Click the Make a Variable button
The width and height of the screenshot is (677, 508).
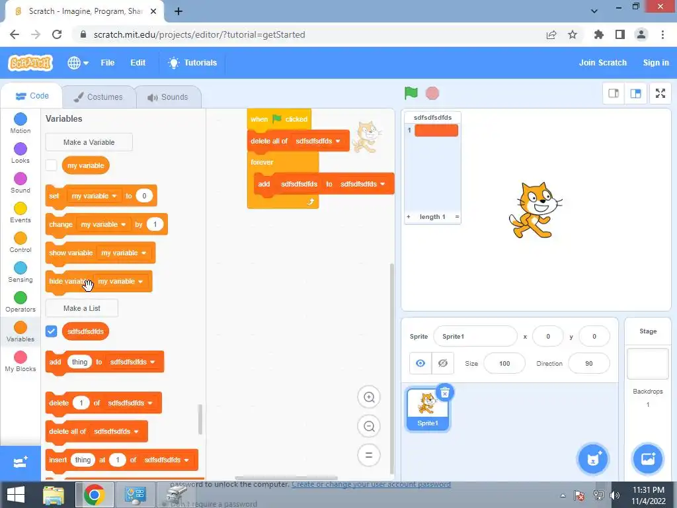tap(89, 142)
